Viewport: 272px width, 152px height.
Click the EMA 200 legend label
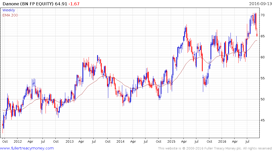coord(10,15)
